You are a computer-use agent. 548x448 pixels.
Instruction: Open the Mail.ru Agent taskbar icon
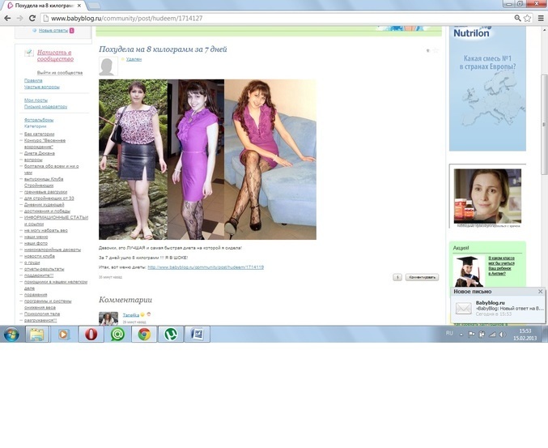point(117,333)
